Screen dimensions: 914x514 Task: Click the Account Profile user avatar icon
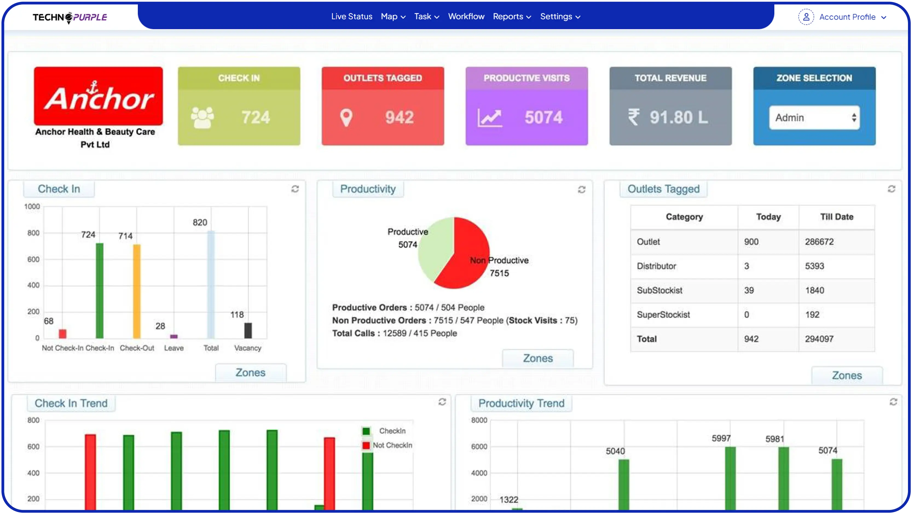coord(806,17)
